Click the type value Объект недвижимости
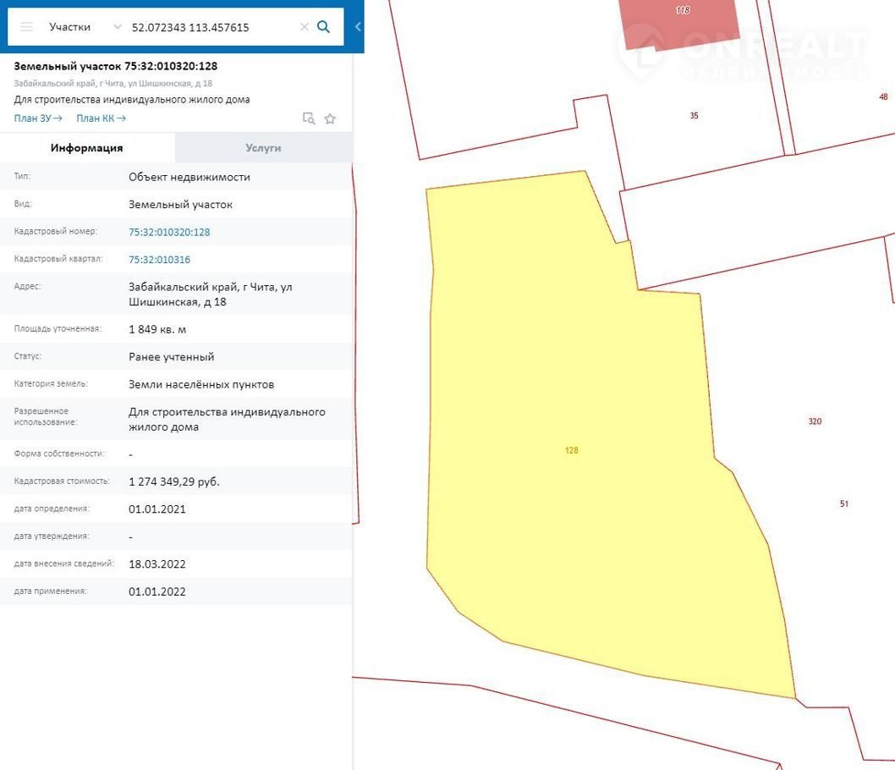This screenshot has height=770, width=895. point(189,177)
